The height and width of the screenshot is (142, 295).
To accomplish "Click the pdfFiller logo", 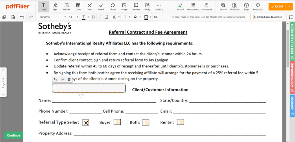I will pos(18,7).
